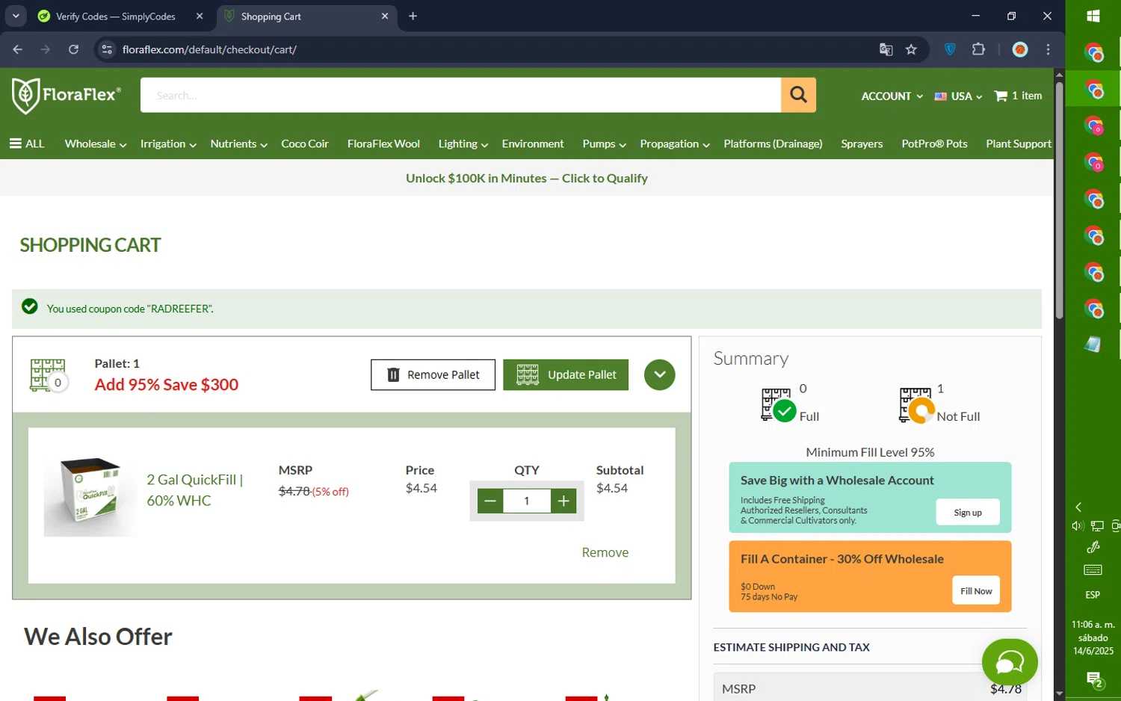Expand the Propagation menu
The height and width of the screenshot is (701, 1121).
click(x=675, y=143)
